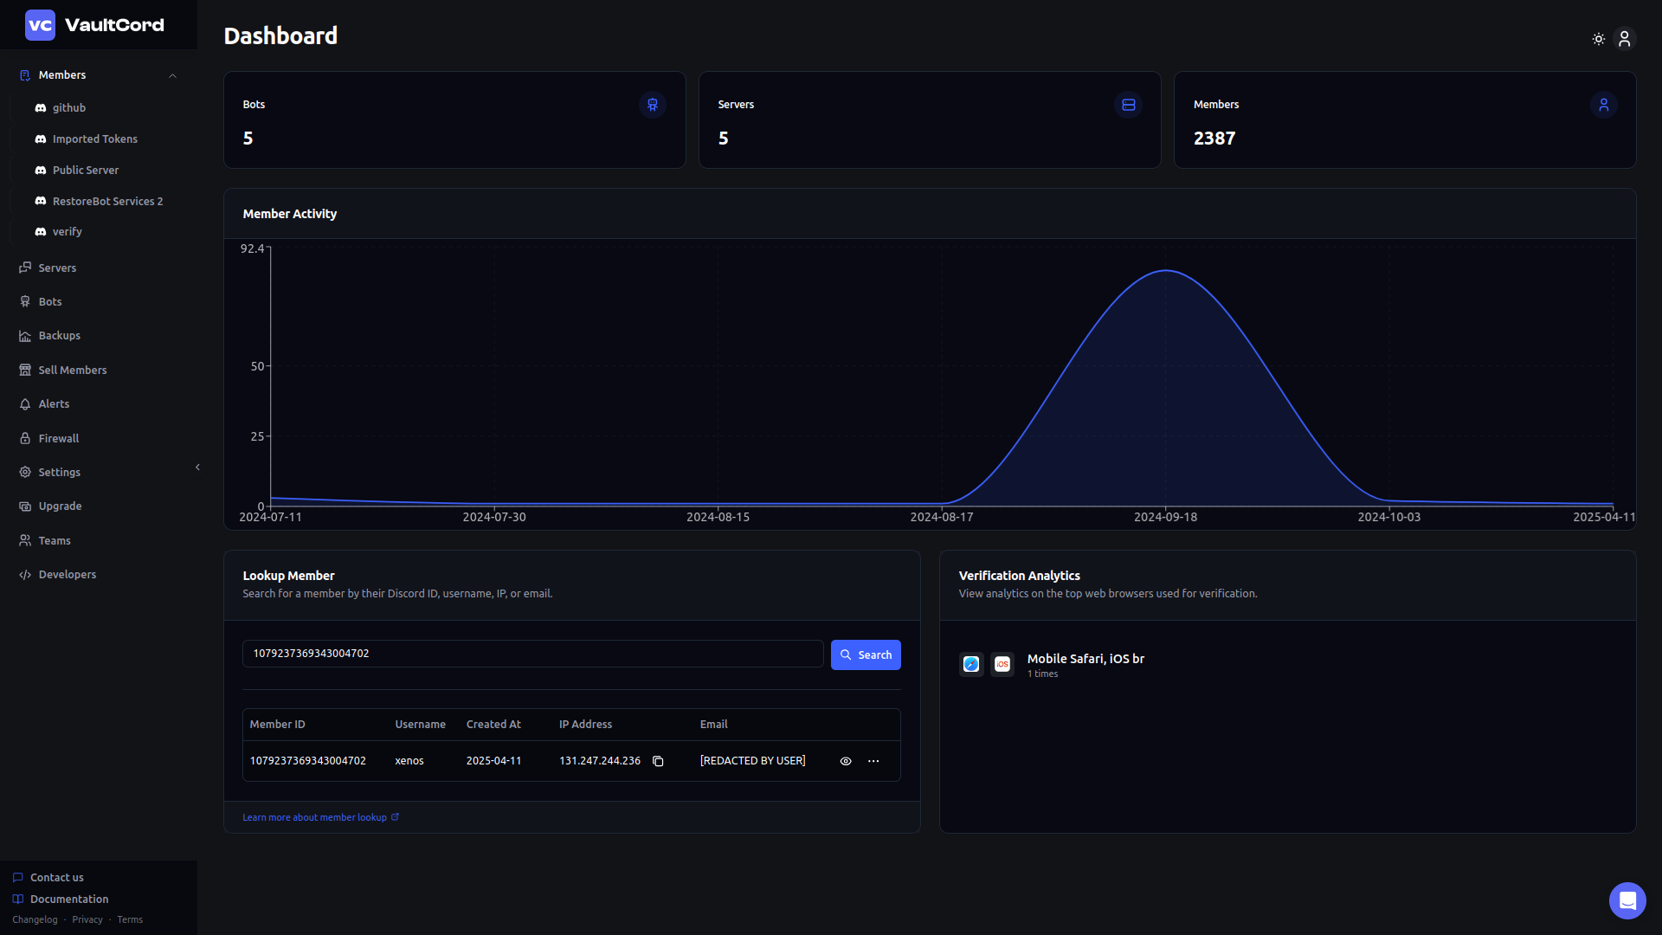Click the member lookup search field
This screenshot has height=935, width=1662.
tap(532, 654)
